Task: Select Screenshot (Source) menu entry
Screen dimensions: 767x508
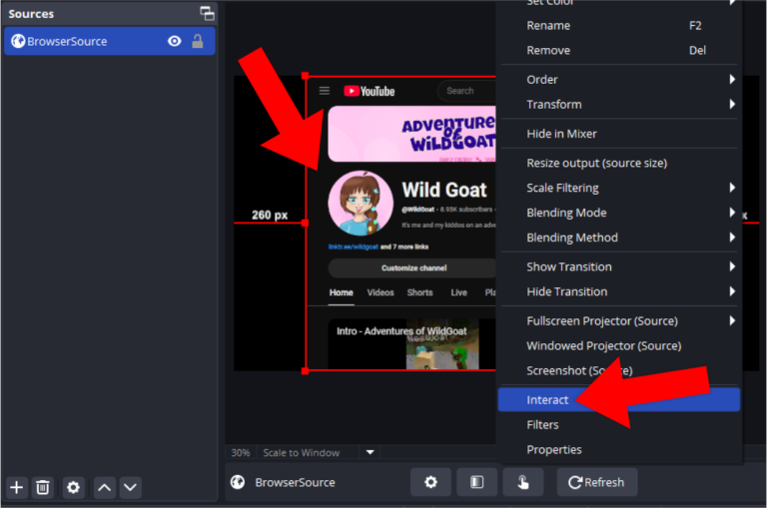Action: click(619, 370)
